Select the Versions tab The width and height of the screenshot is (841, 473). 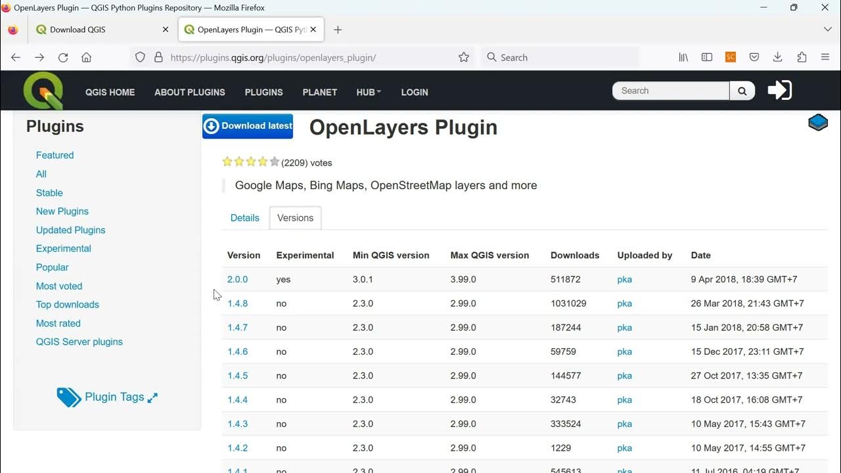pyautogui.click(x=295, y=218)
